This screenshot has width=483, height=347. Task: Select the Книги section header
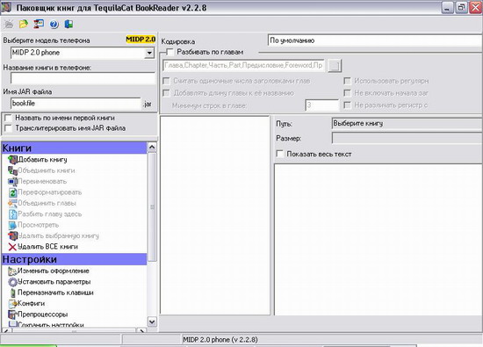point(75,148)
